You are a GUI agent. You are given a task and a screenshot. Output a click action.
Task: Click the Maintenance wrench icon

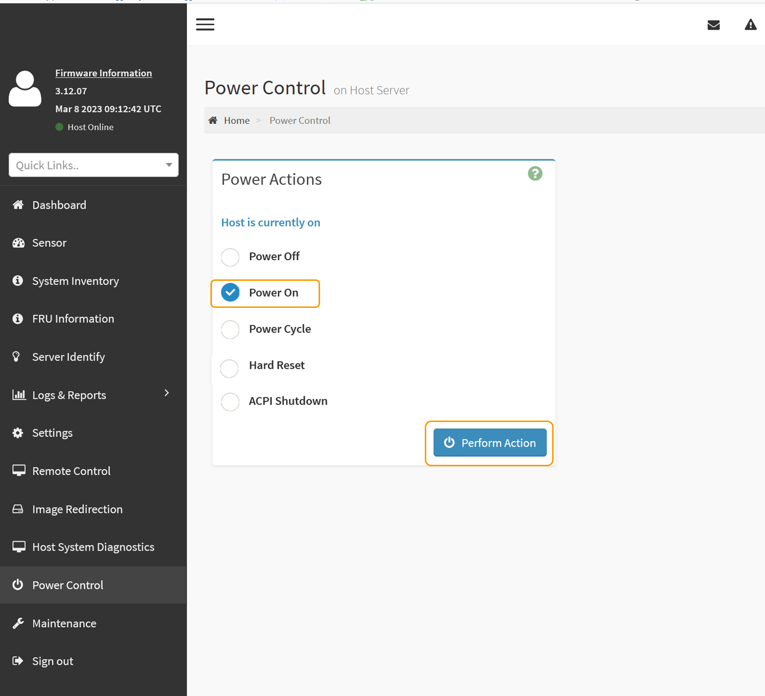tap(18, 623)
